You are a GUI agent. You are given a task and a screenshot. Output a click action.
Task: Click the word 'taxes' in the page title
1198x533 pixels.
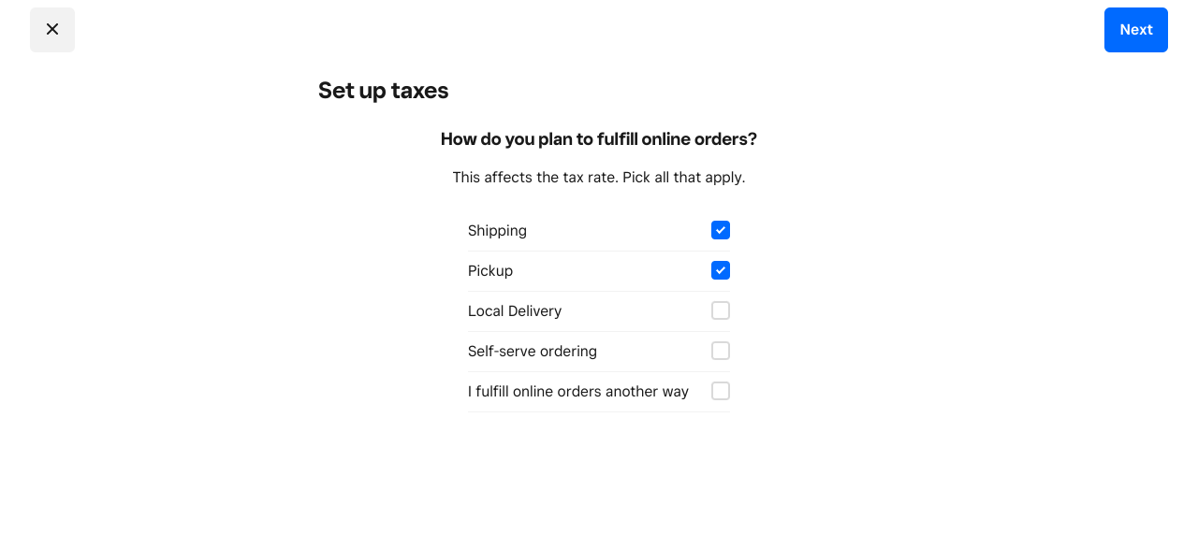[x=419, y=91]
